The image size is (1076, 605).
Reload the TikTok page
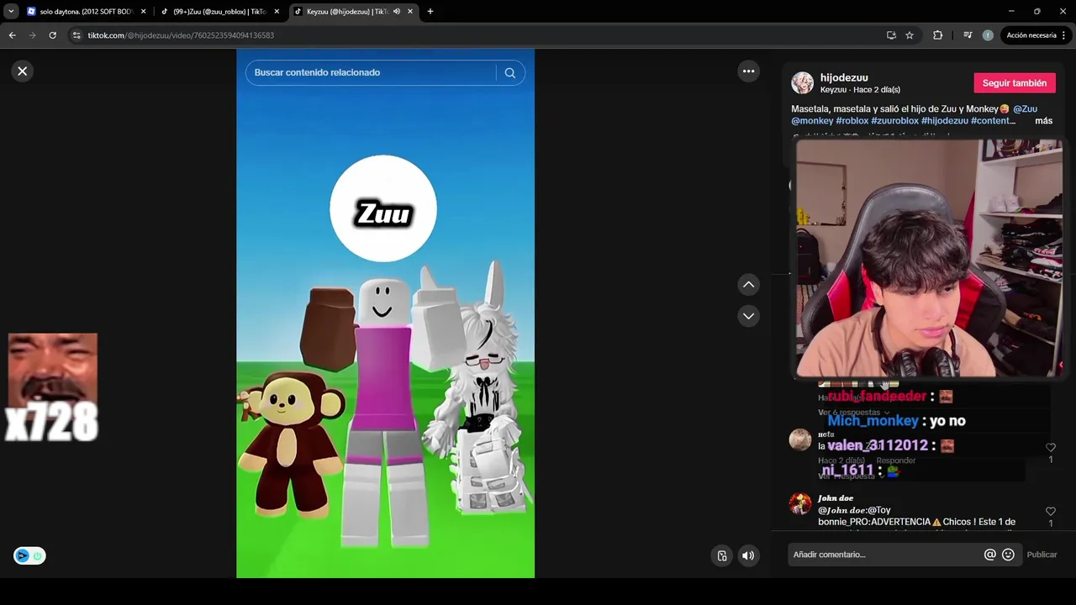[x=52, y=35]
